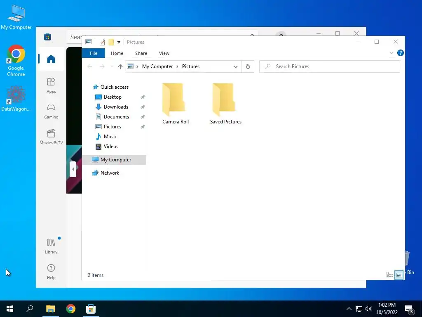Image resolution: width=422 pixels, height=317 pixels.
Task: Open Downloads in Quick access
Action: 116,107
